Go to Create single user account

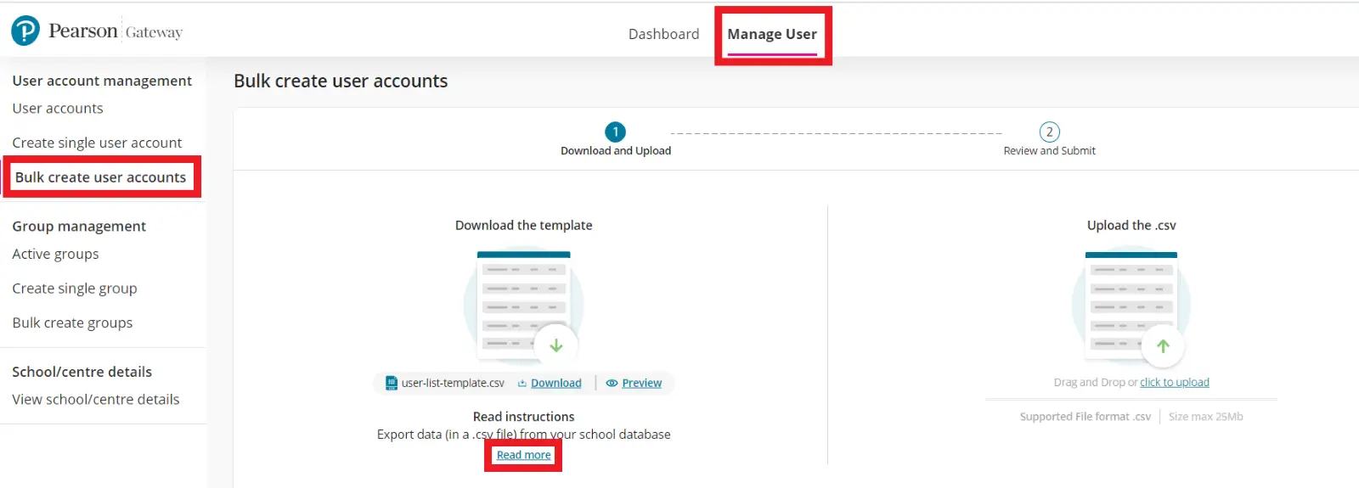pyautogui.click(x=97, y=143)
